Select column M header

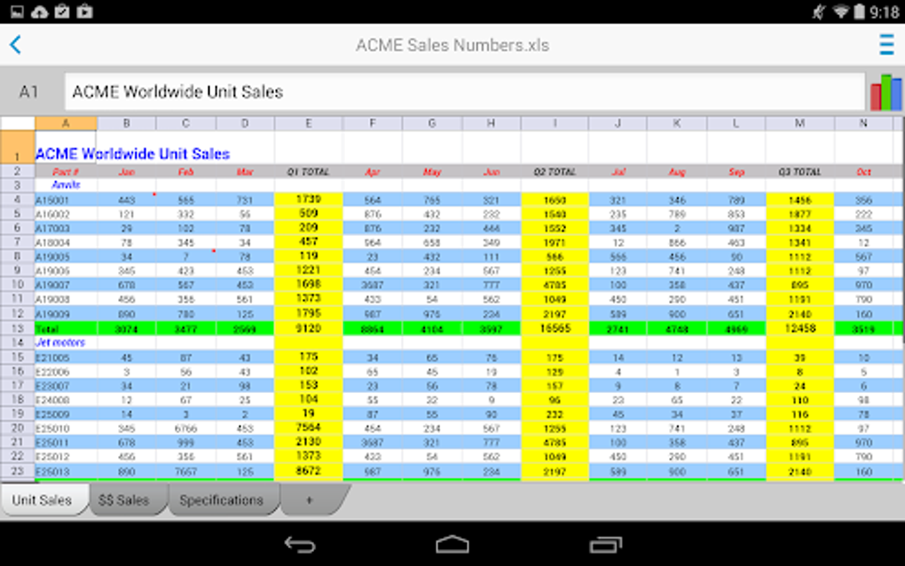800,123
